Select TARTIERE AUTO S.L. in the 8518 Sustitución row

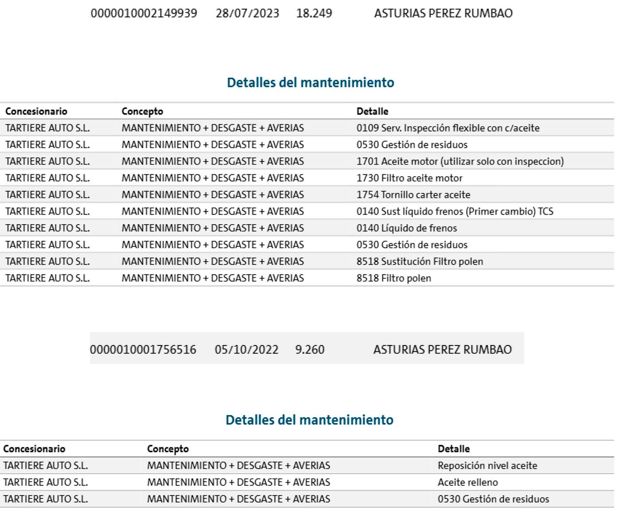47,261
